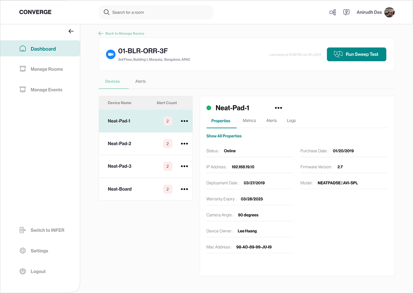This screenshot has height=293, width=413.
Task: Click the Manage Rooms icon in the sidebar
Action: tap(23, 69)
